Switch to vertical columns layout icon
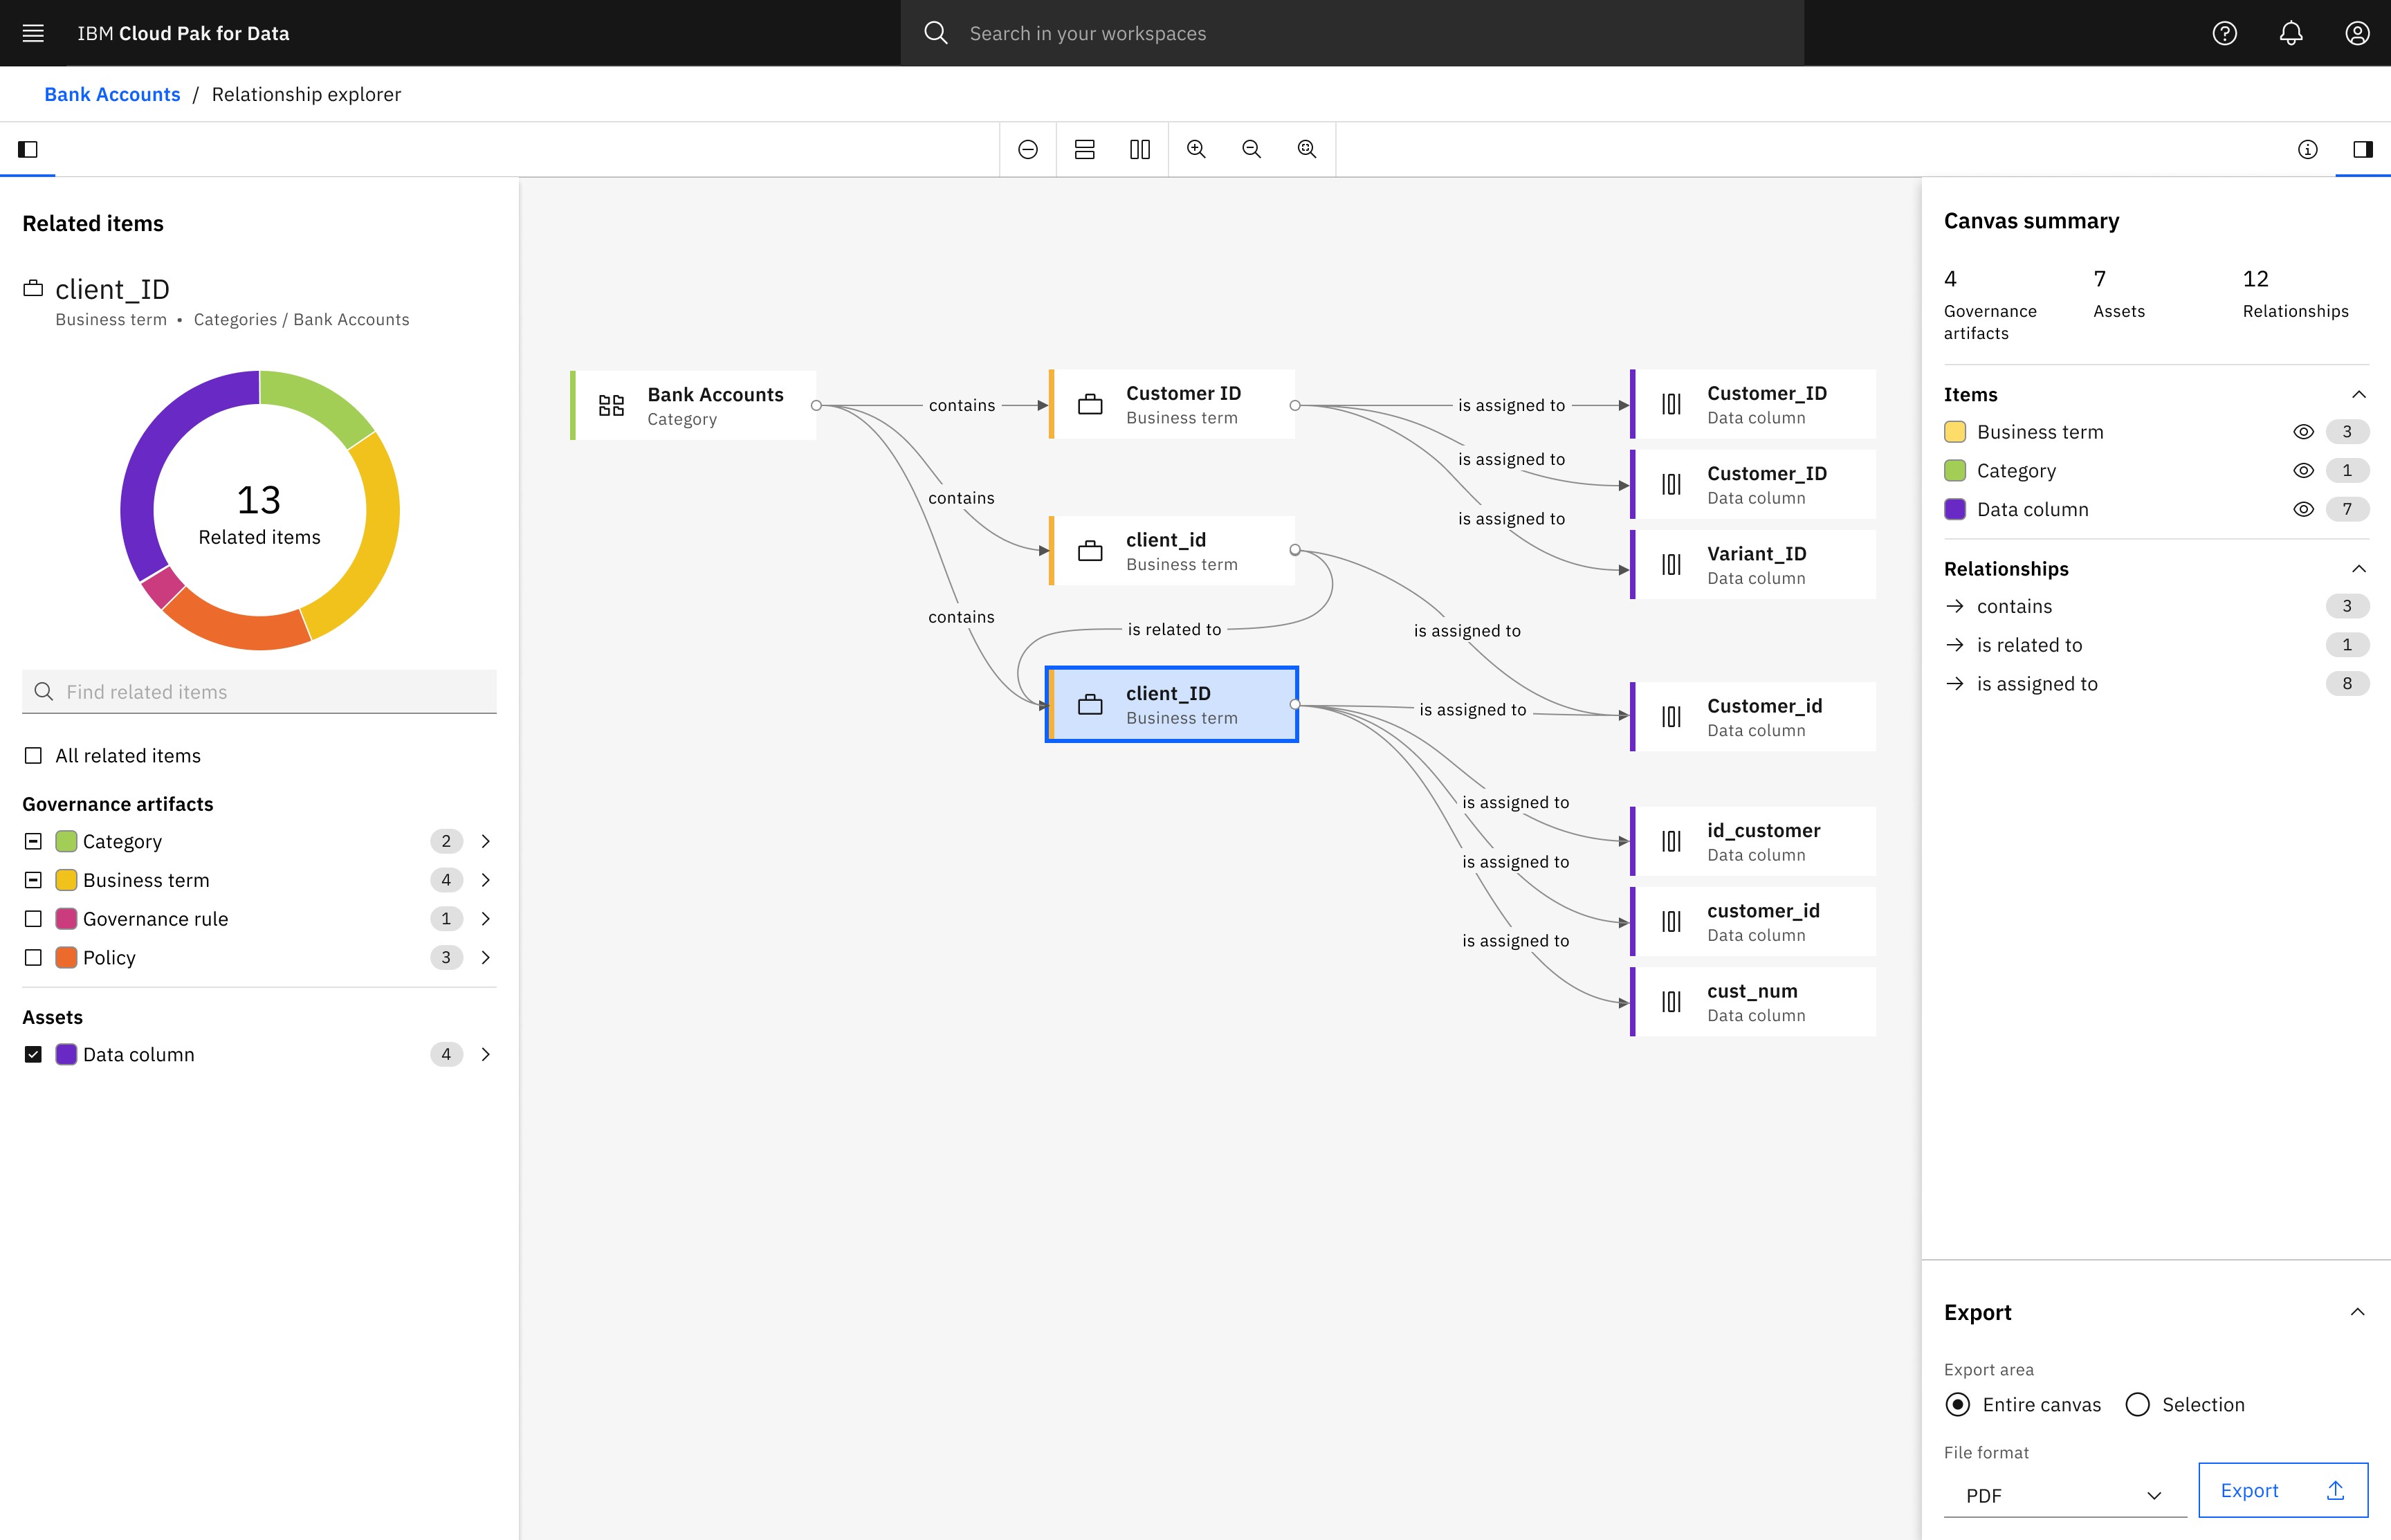2391x1540 pixels. tap(1140, 149)
